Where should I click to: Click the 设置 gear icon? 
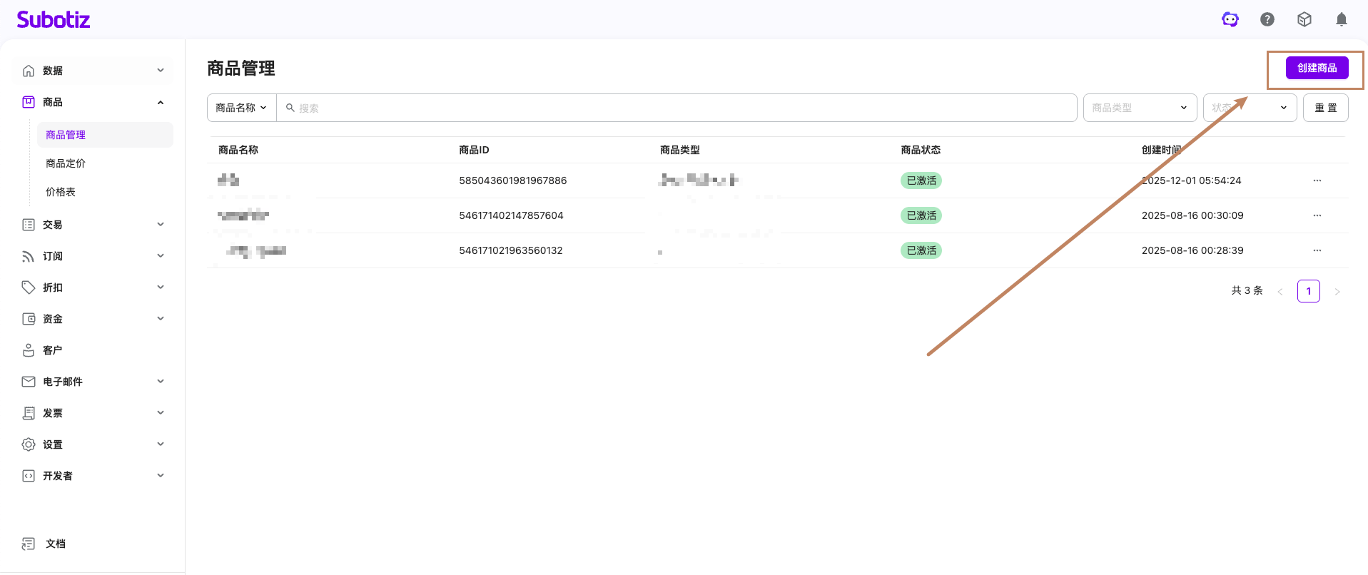coord(29,444)
